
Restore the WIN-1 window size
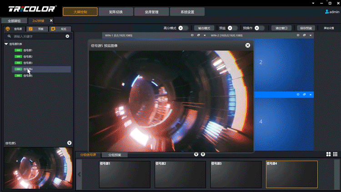pos(199,35)
